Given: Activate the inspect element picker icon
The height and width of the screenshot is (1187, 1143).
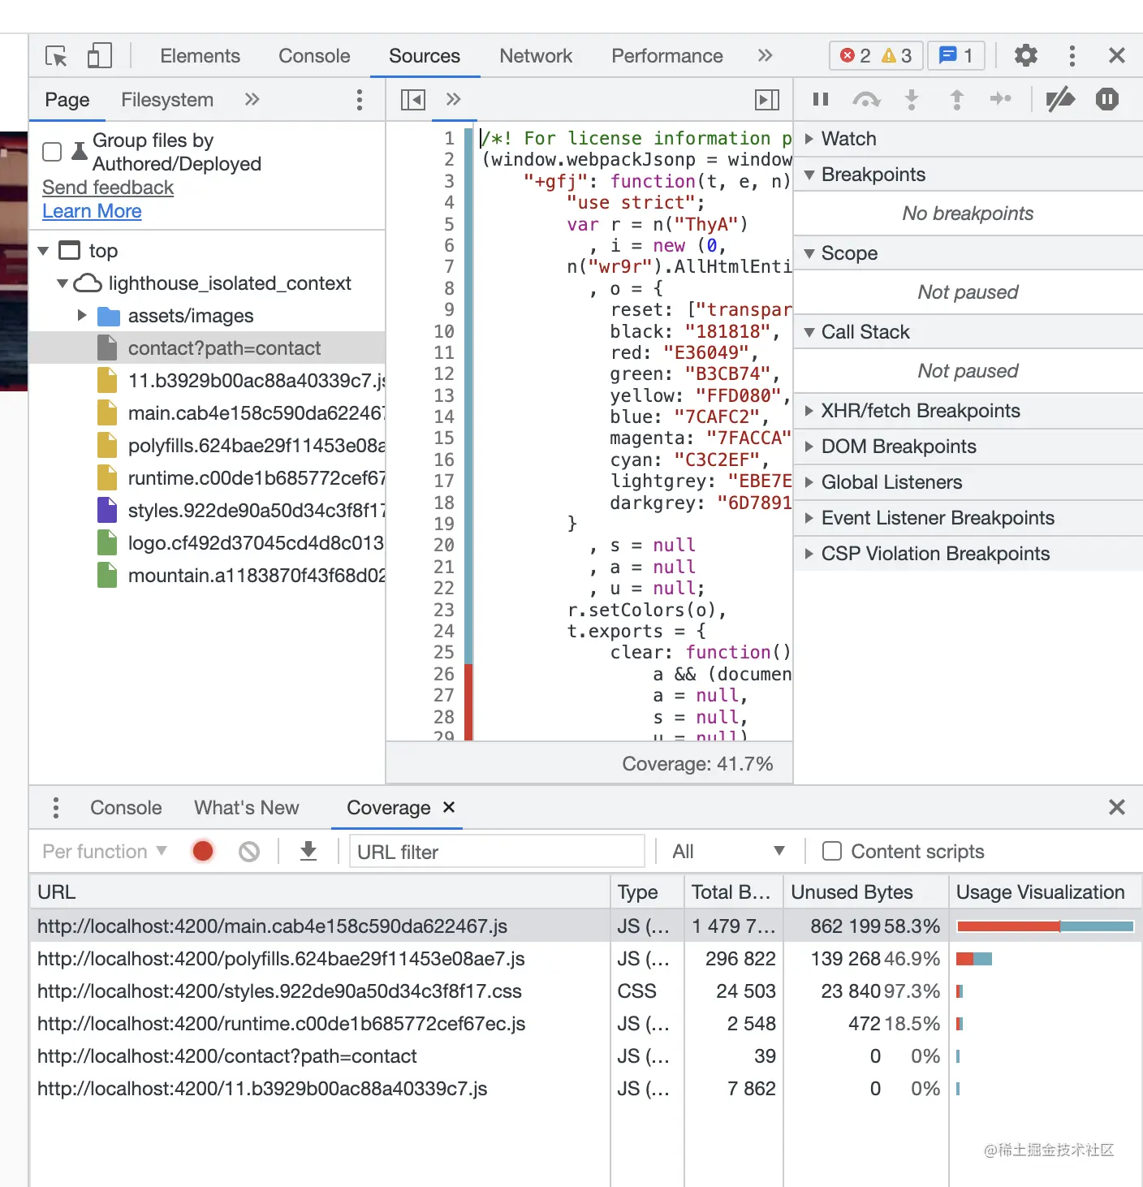Looking at the screenshot, I should click(56, 56).
